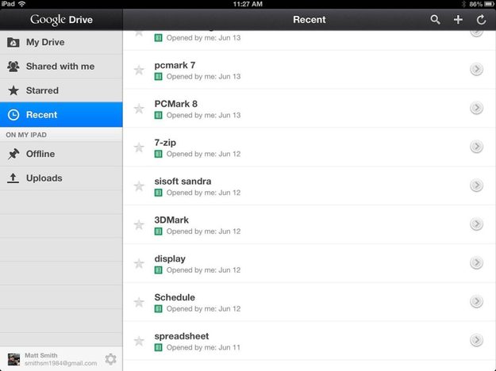This screenshot has width=496, height=371.
Task: Open search with the magnifier icon
Action: 435,20
